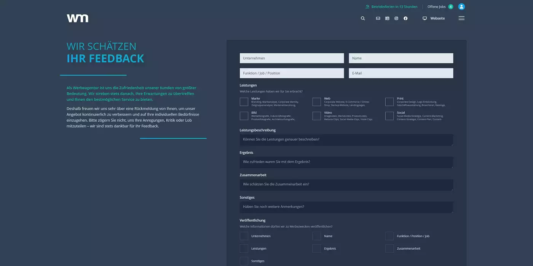This screenshot has height=266, width=533.
Task: Click into the E-Mail field
Action: (x=401, y=73)
